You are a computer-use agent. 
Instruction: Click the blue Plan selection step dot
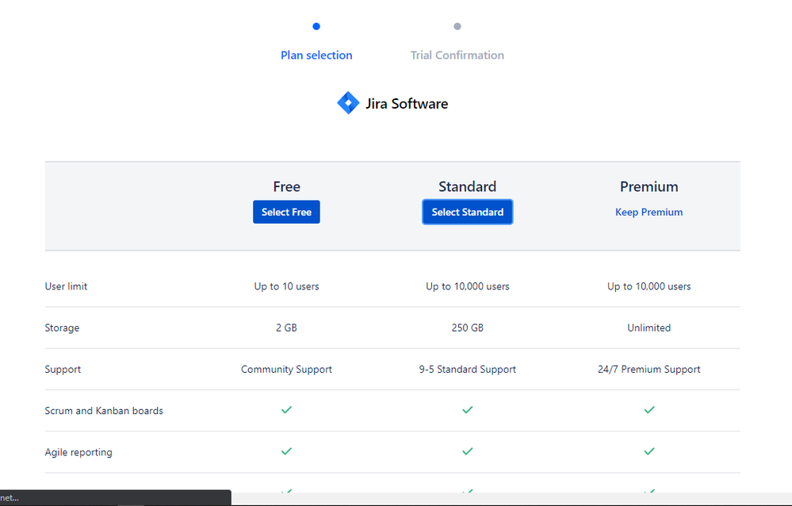click(x=316, y=26)
